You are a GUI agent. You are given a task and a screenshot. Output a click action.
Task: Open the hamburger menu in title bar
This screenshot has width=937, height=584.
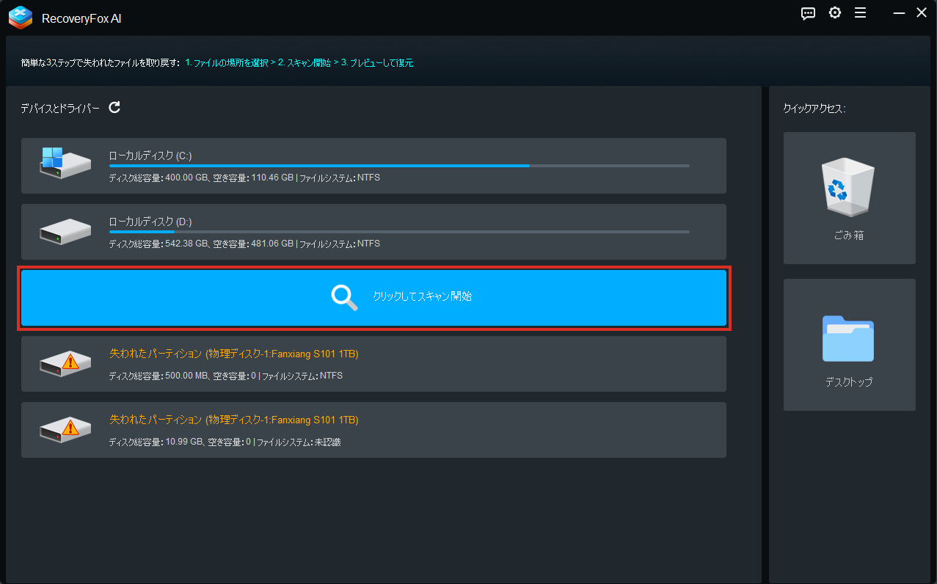(861, 13)
